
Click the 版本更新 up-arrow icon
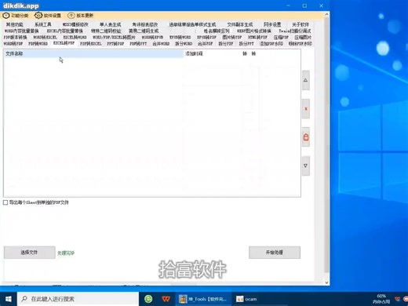(71, 16)
